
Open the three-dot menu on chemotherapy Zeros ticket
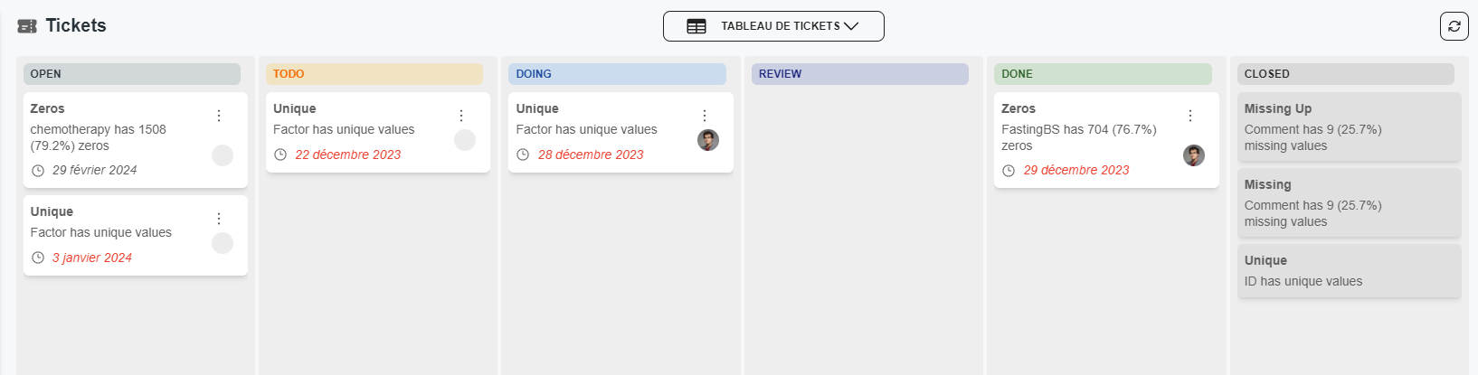pyautogui.click(x=219, y=116)
